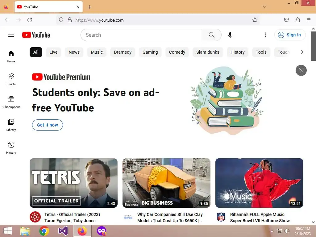
Task: Start voice search with the microphone icon
Action: [230, 35]
